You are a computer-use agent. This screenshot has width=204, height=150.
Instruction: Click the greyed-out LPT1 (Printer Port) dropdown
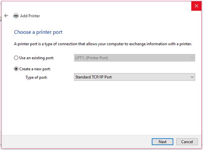coord(135,58)
